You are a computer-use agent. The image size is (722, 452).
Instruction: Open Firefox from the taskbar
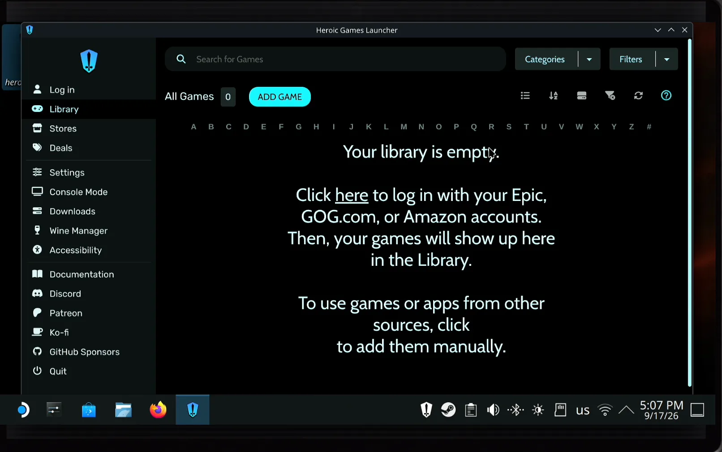pos(158,410)
